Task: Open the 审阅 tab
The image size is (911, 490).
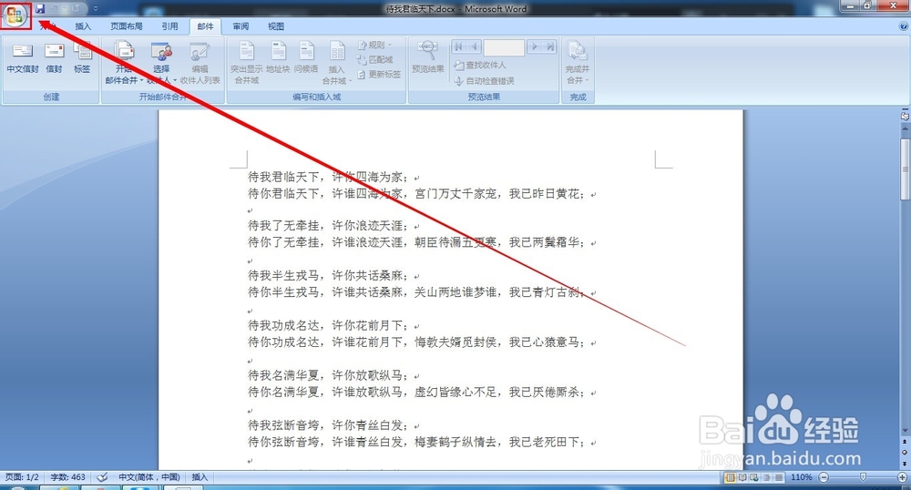Action: 241,26
